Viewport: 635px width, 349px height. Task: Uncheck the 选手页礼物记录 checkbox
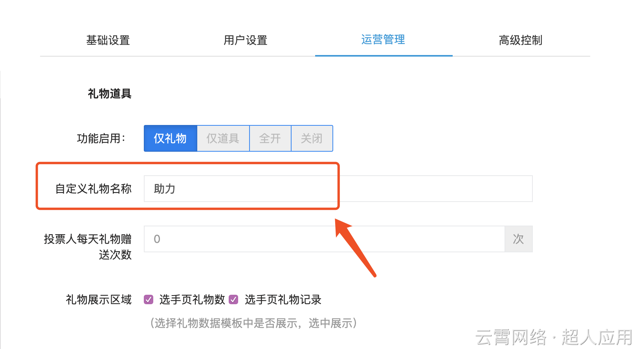click(x=233, y=299)
